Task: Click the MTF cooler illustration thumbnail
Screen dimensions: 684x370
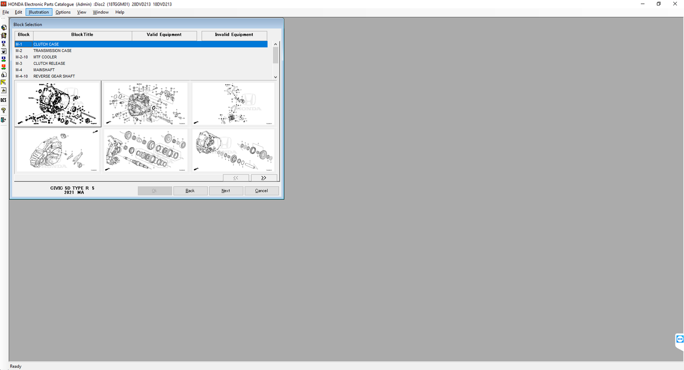Action: click(233, 104)
